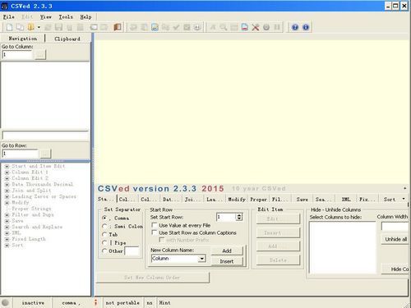This screenshot has height=308, width=411.
Task: Click the Insert column button
Action: pos(227,261)
